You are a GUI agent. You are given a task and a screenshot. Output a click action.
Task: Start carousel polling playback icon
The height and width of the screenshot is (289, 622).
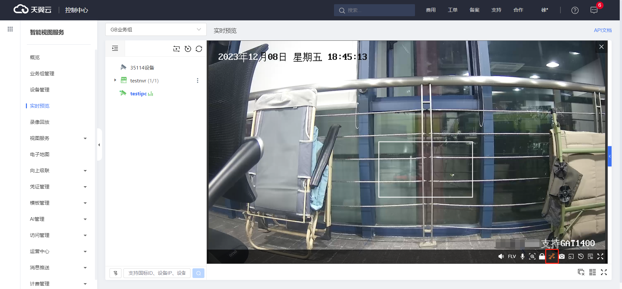(177, 49)
